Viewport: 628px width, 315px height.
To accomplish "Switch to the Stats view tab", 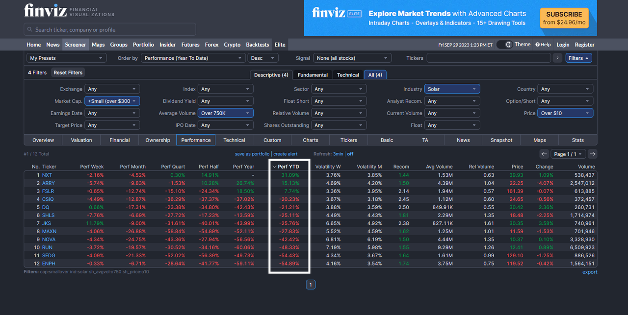I will pyautogui.click(x=578, y=140).
